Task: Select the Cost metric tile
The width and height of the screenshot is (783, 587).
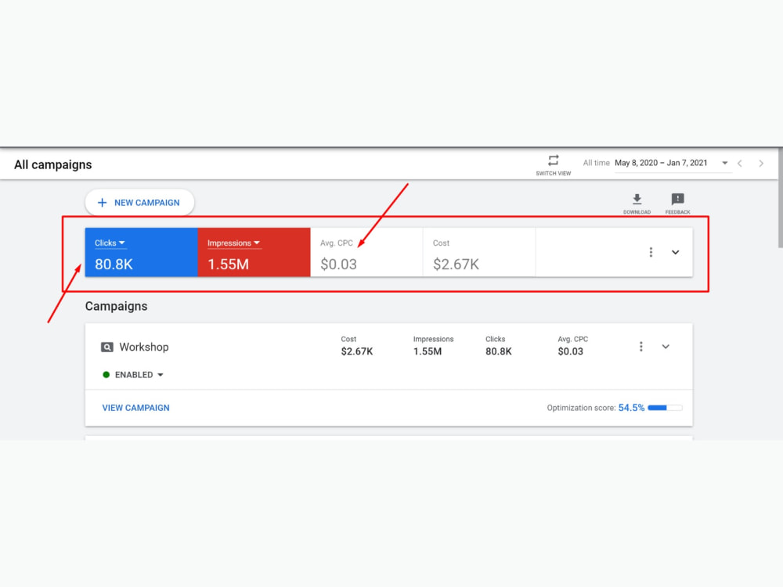Action: (479, 252)
